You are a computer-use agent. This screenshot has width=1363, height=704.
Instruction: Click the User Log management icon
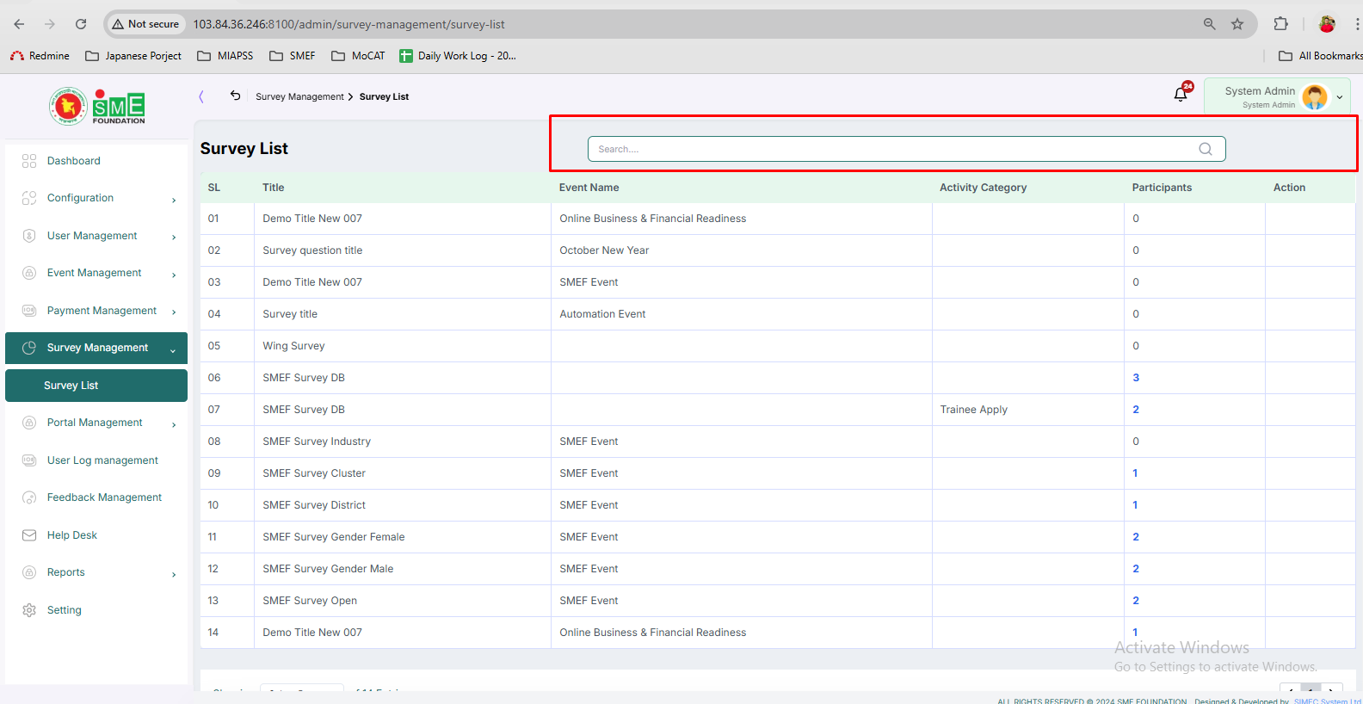tap(29, 460)
